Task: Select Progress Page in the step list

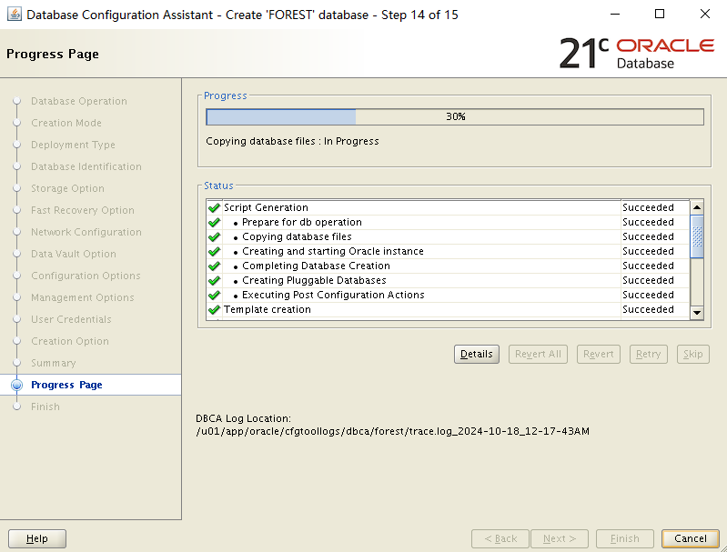Action: [66, 385]
